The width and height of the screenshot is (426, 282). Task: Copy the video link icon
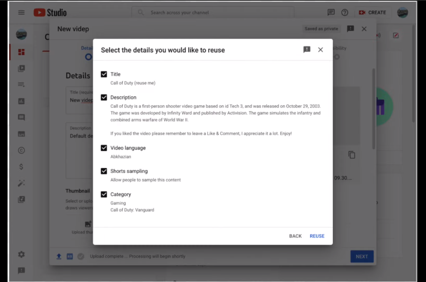pos(351,155)
